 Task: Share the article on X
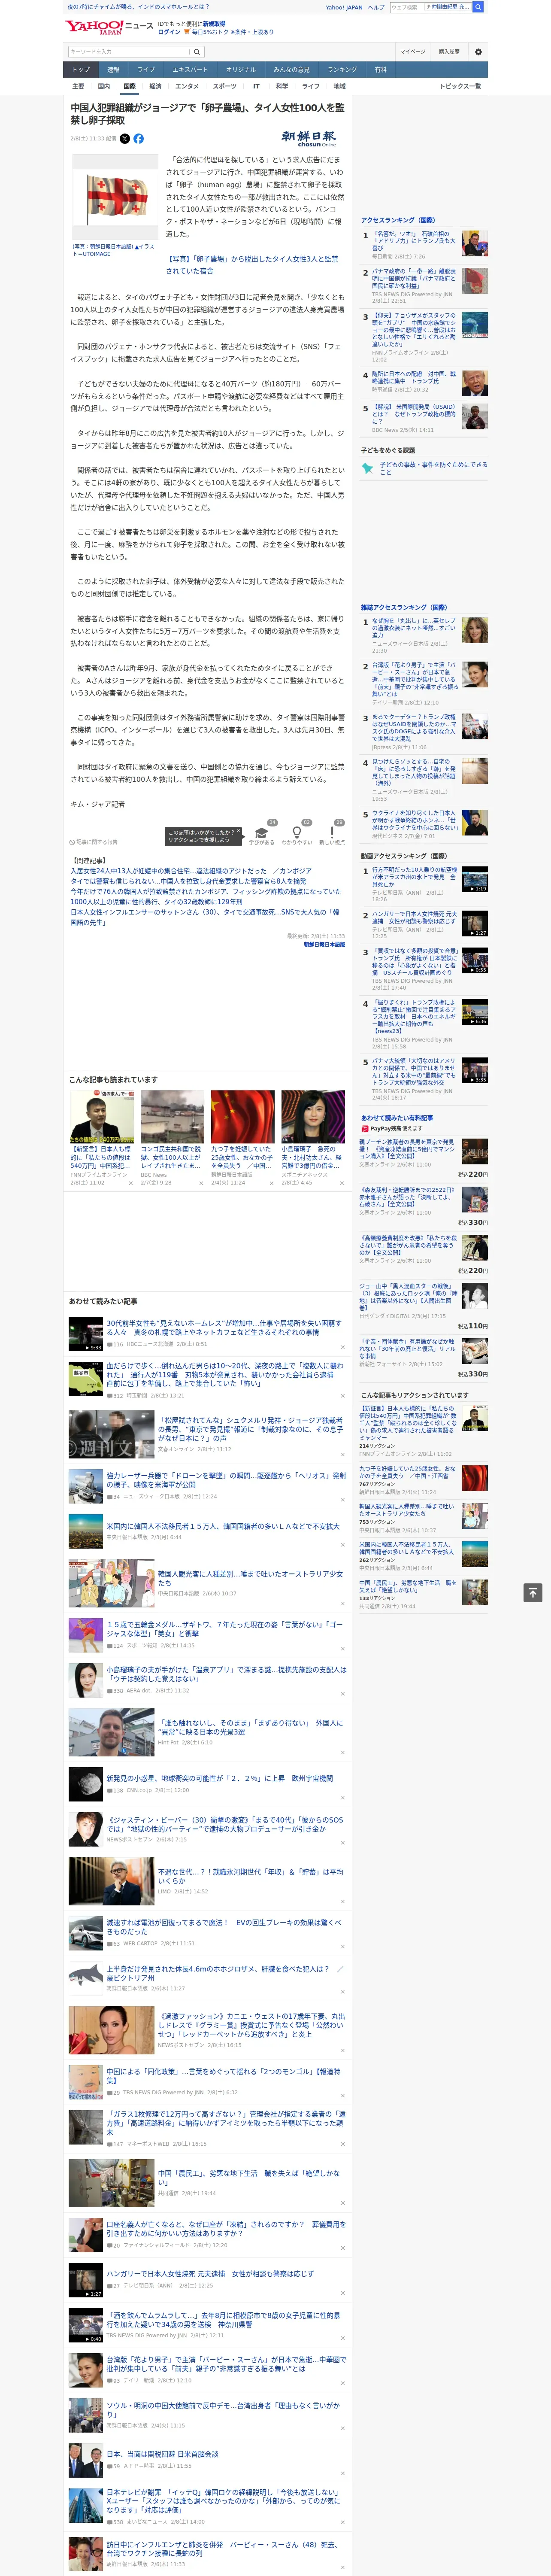(125, 139)
